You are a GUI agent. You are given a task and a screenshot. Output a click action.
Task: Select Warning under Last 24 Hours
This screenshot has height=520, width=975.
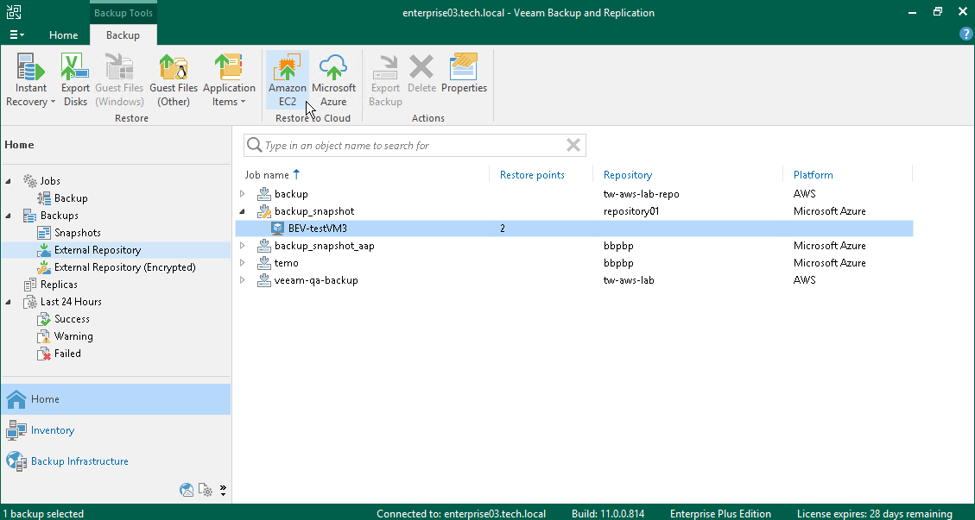coord(73,336)
